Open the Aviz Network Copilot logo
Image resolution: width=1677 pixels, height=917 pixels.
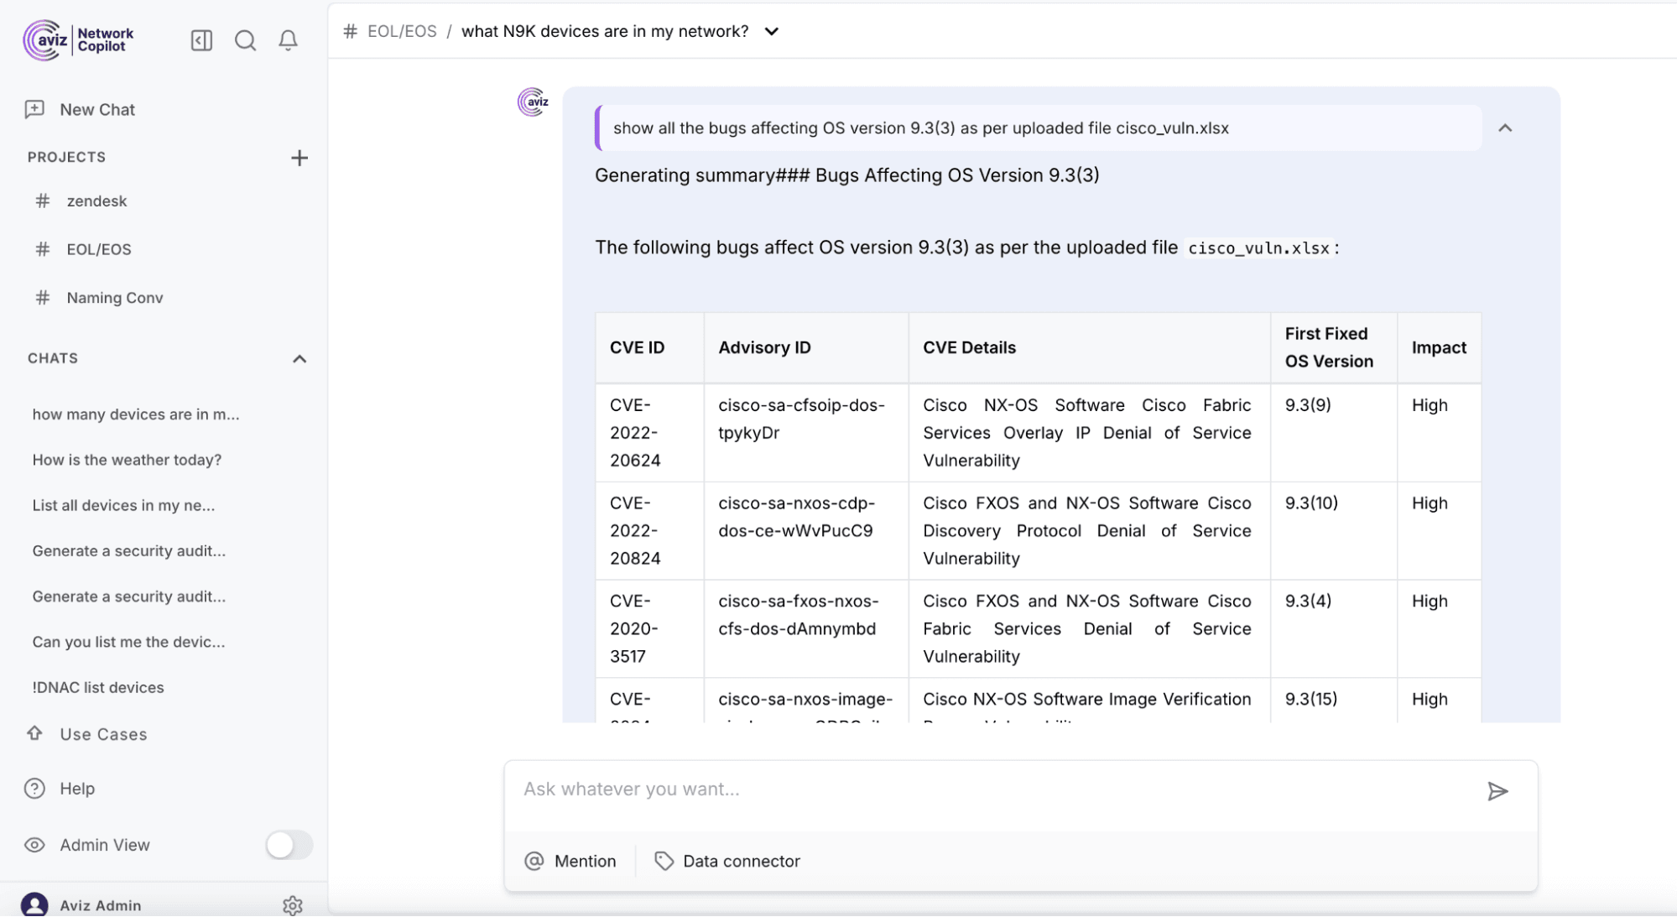click(x=76, y=39)
